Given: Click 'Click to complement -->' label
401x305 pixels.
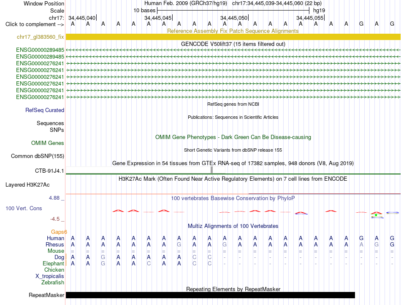Looking at the screenshot, I should [x=35, y=24].
